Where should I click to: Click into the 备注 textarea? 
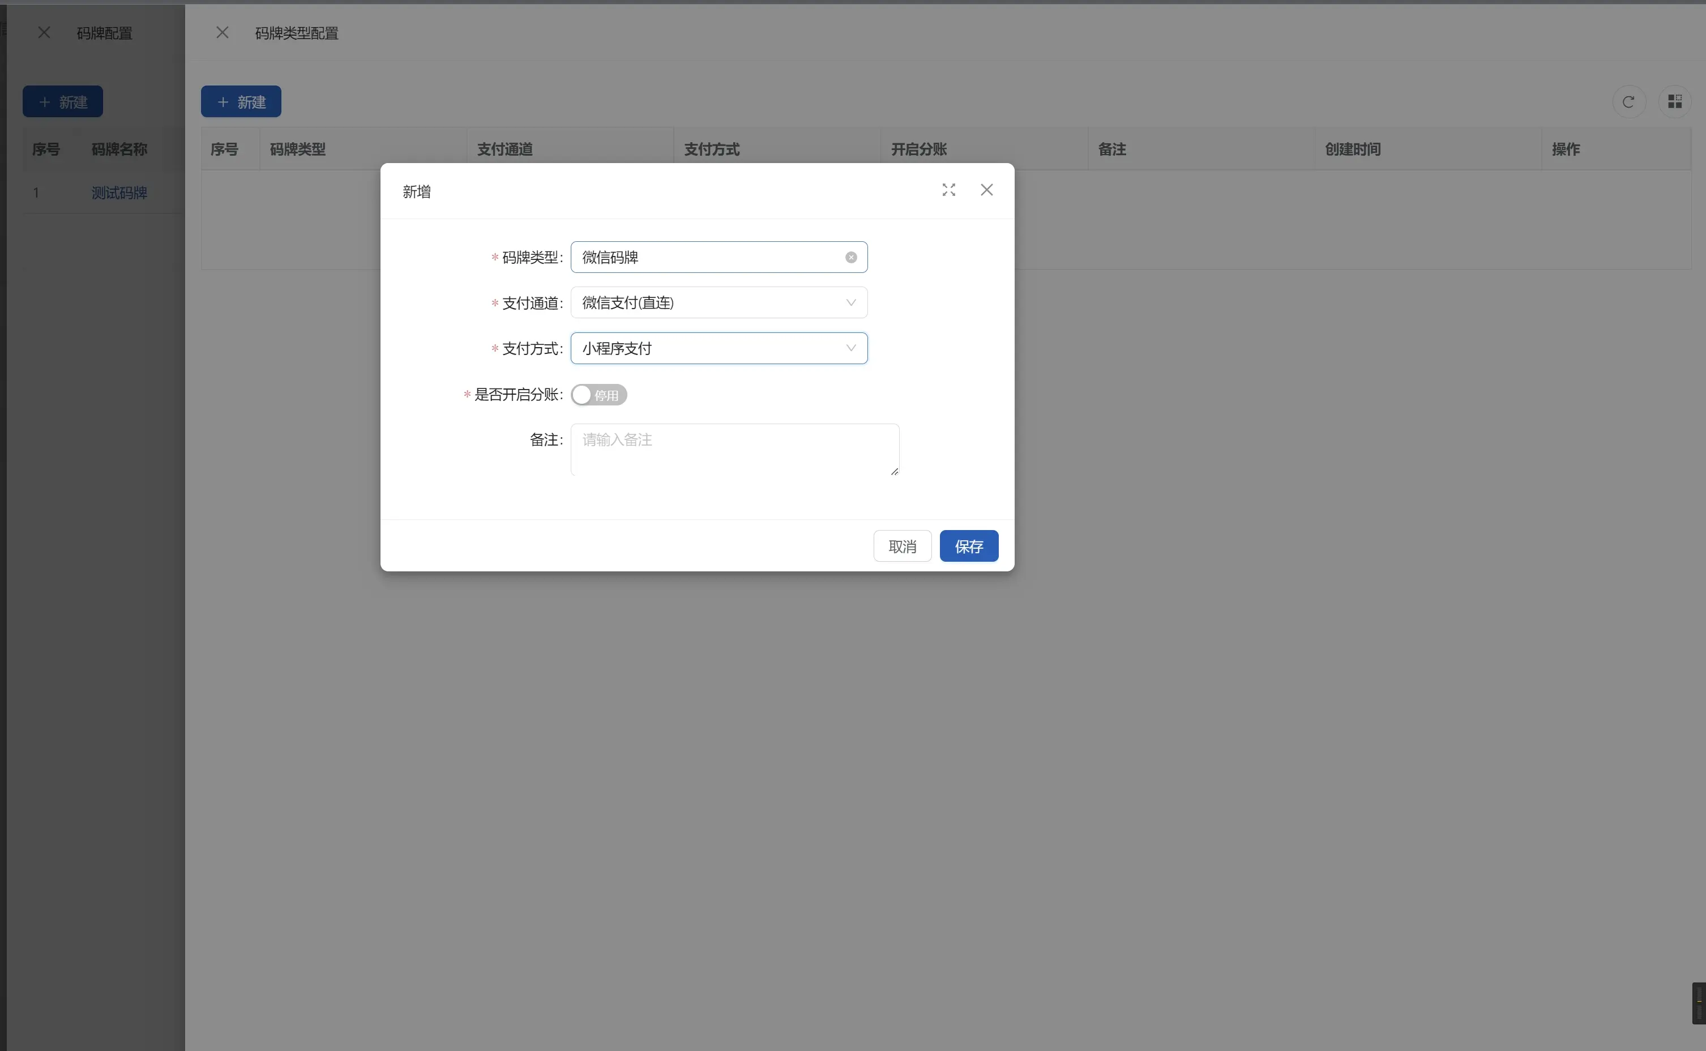click(x=734, y=450)
